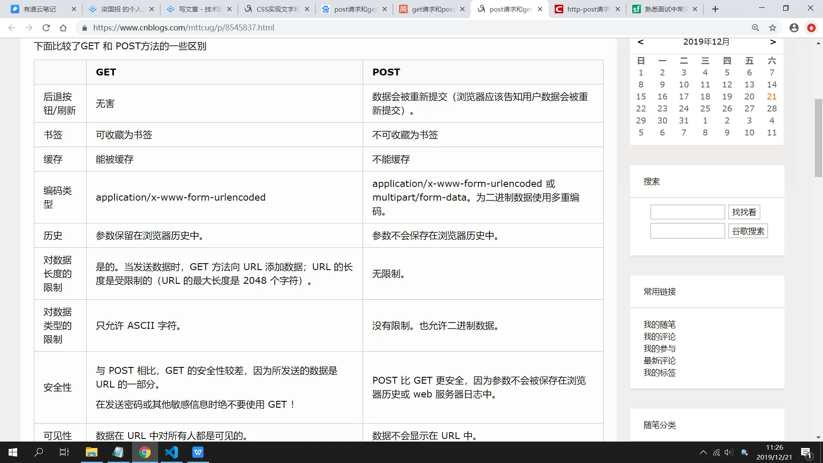Go to next month in calendar
The height and width of the screenshot is (463, 823).
click(x=773, y=42)
